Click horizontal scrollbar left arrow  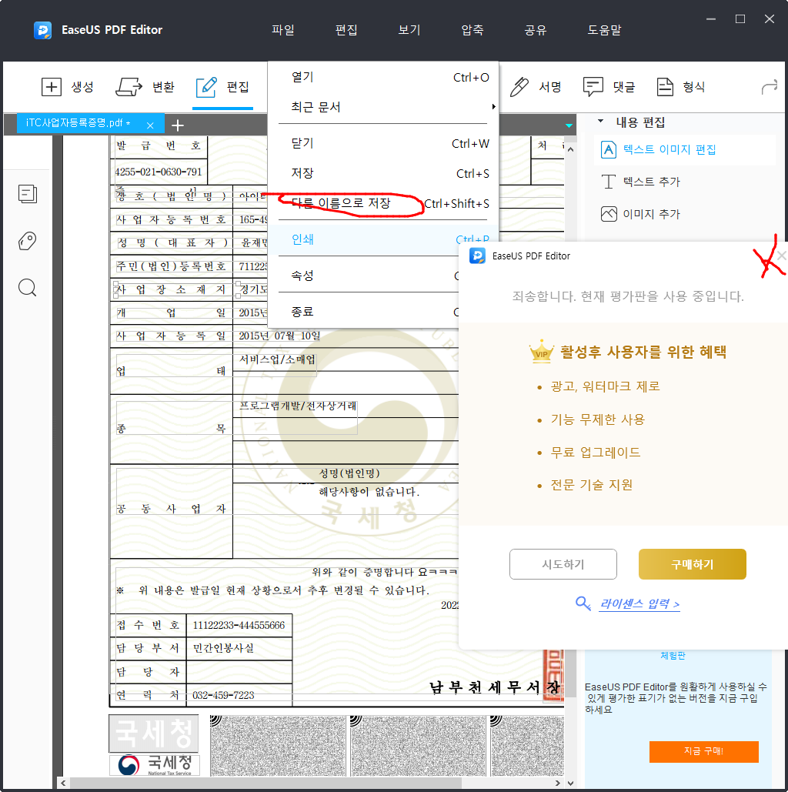point(63,783)
